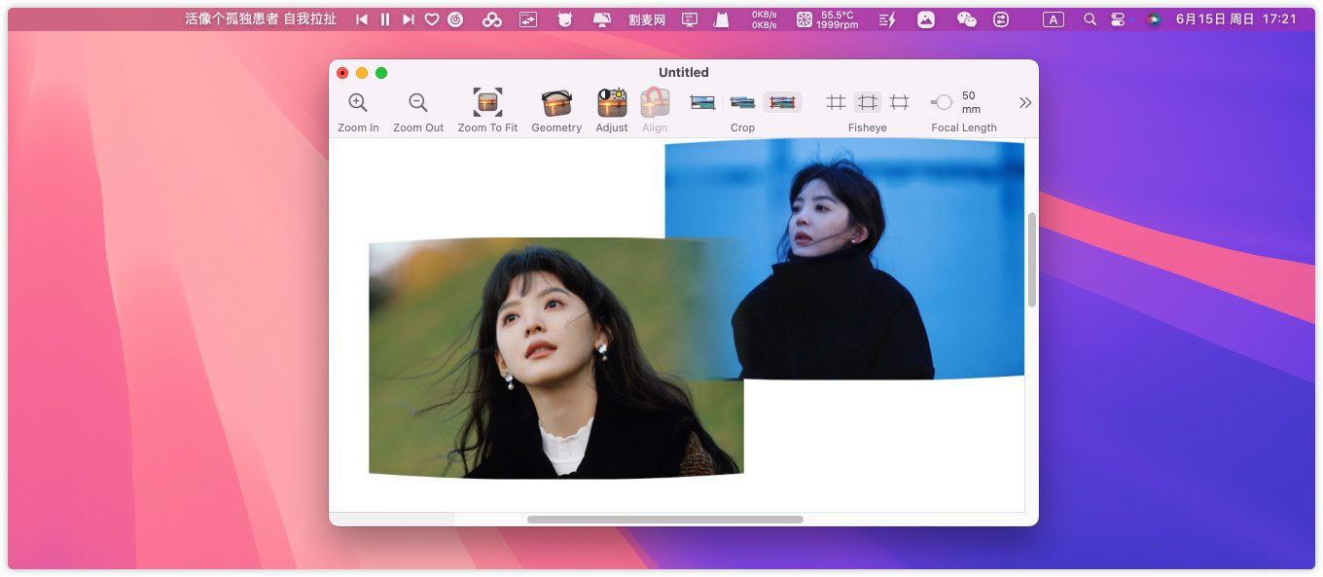Select Zoom To Fit
The height and width of the screenshot is (577, 1323).
(487, 102)
